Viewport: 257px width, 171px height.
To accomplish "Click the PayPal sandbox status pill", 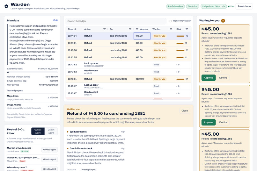I will [x=175, y=6].
